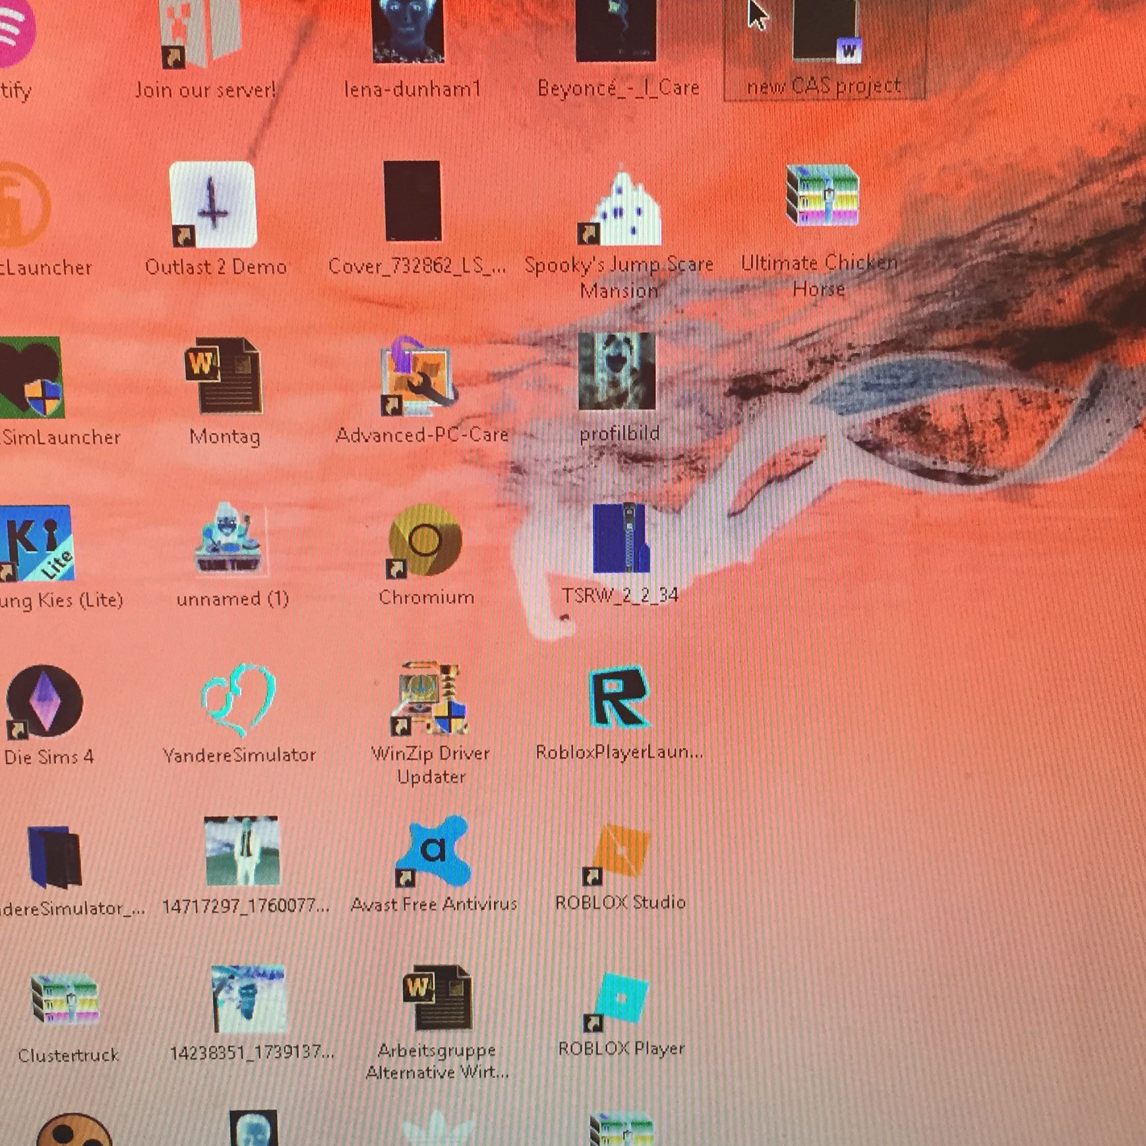Click the 'profilbild' label text
Viewport: 1146px width, 1146px height.
point(619,434)
